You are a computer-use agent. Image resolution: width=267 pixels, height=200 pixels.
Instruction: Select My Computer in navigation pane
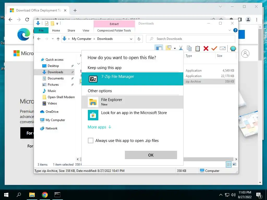(x=55, y=120)
